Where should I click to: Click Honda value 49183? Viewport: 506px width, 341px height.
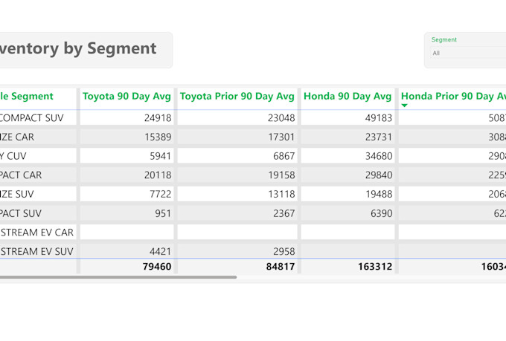point(379,118)
